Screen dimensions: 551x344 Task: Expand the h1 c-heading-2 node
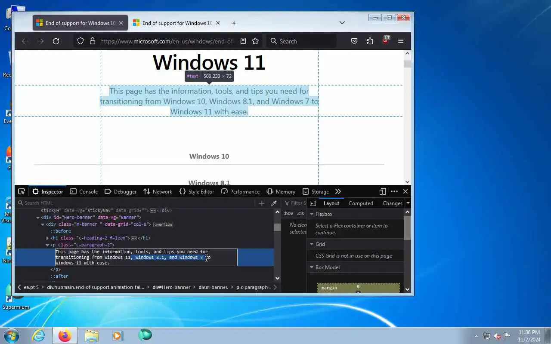(x=47, y=238)
